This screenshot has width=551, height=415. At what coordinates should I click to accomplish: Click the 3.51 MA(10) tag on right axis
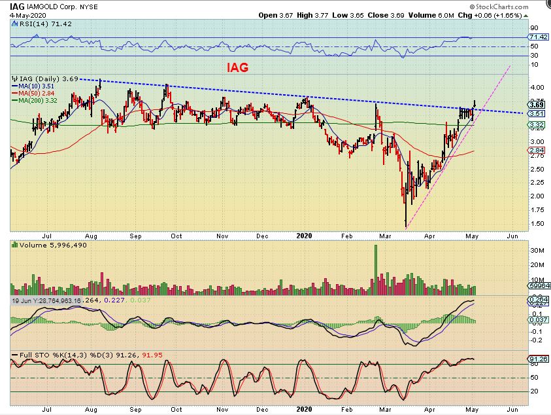(x=537, y=114)
